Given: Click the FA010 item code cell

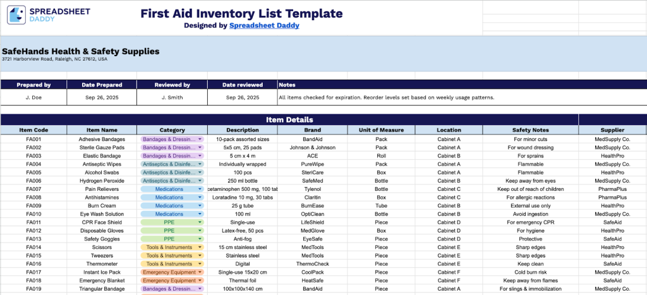Looking at the screenshot, I should (x=33, y=214).
